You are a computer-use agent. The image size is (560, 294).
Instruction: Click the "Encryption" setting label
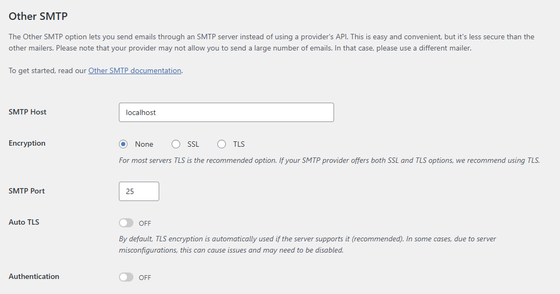[27, 143]
